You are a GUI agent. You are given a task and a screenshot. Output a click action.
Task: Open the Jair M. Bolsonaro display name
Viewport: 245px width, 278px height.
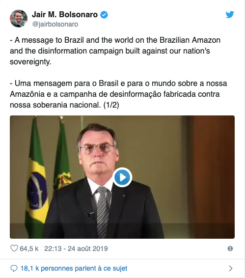click(x=65, y=15)
